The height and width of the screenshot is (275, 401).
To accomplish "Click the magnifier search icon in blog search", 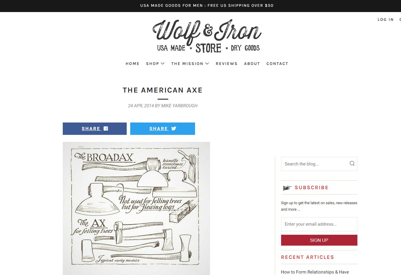I will (x=352, y=163).
